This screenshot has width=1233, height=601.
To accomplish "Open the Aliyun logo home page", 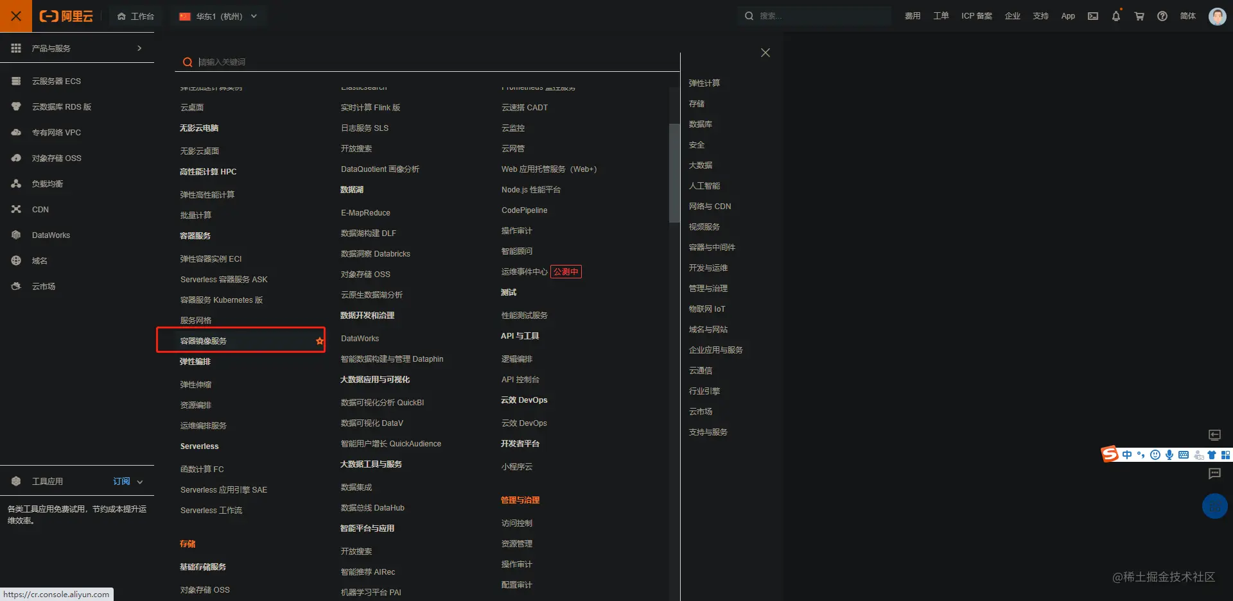I will click(66, 16).
